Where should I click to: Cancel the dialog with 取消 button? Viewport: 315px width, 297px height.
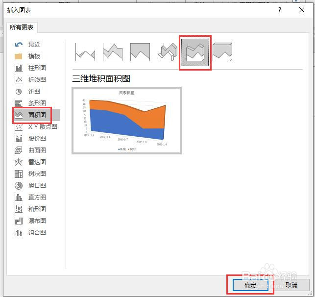(291, 285)
